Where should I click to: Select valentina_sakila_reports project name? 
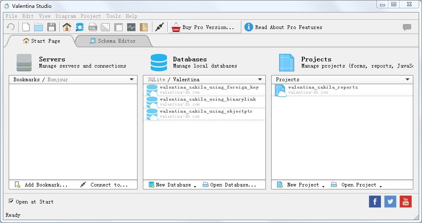[323, 87]
